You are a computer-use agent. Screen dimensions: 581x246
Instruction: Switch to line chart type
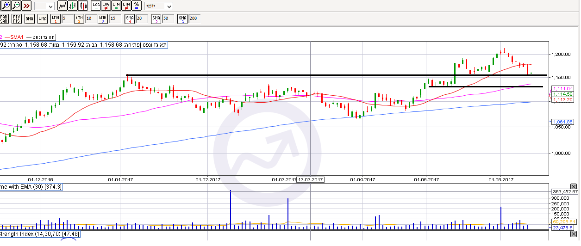click(62, 6)
